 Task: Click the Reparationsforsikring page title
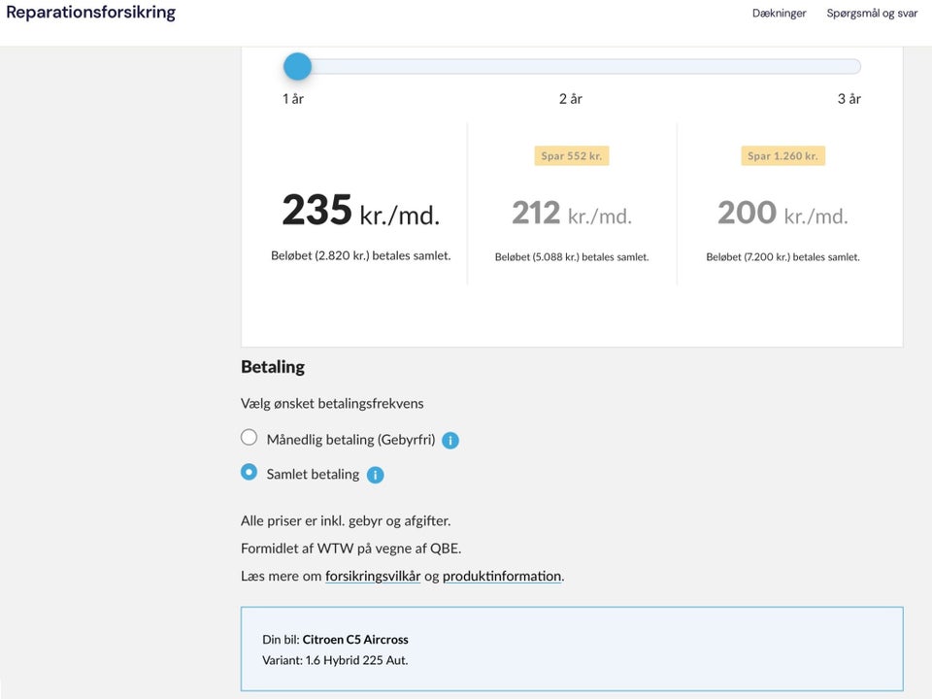coord(91,14)
